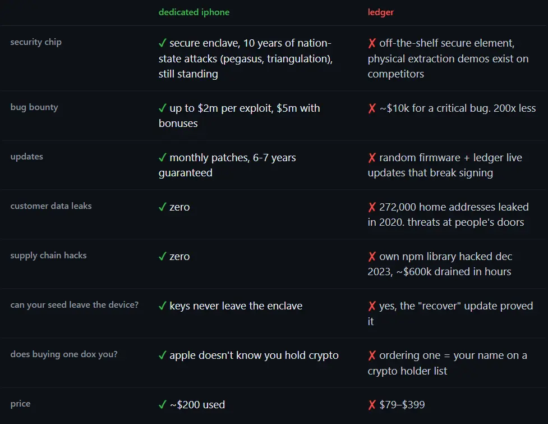Click the red X beside 272,000 home addresses

pos(372,207)
